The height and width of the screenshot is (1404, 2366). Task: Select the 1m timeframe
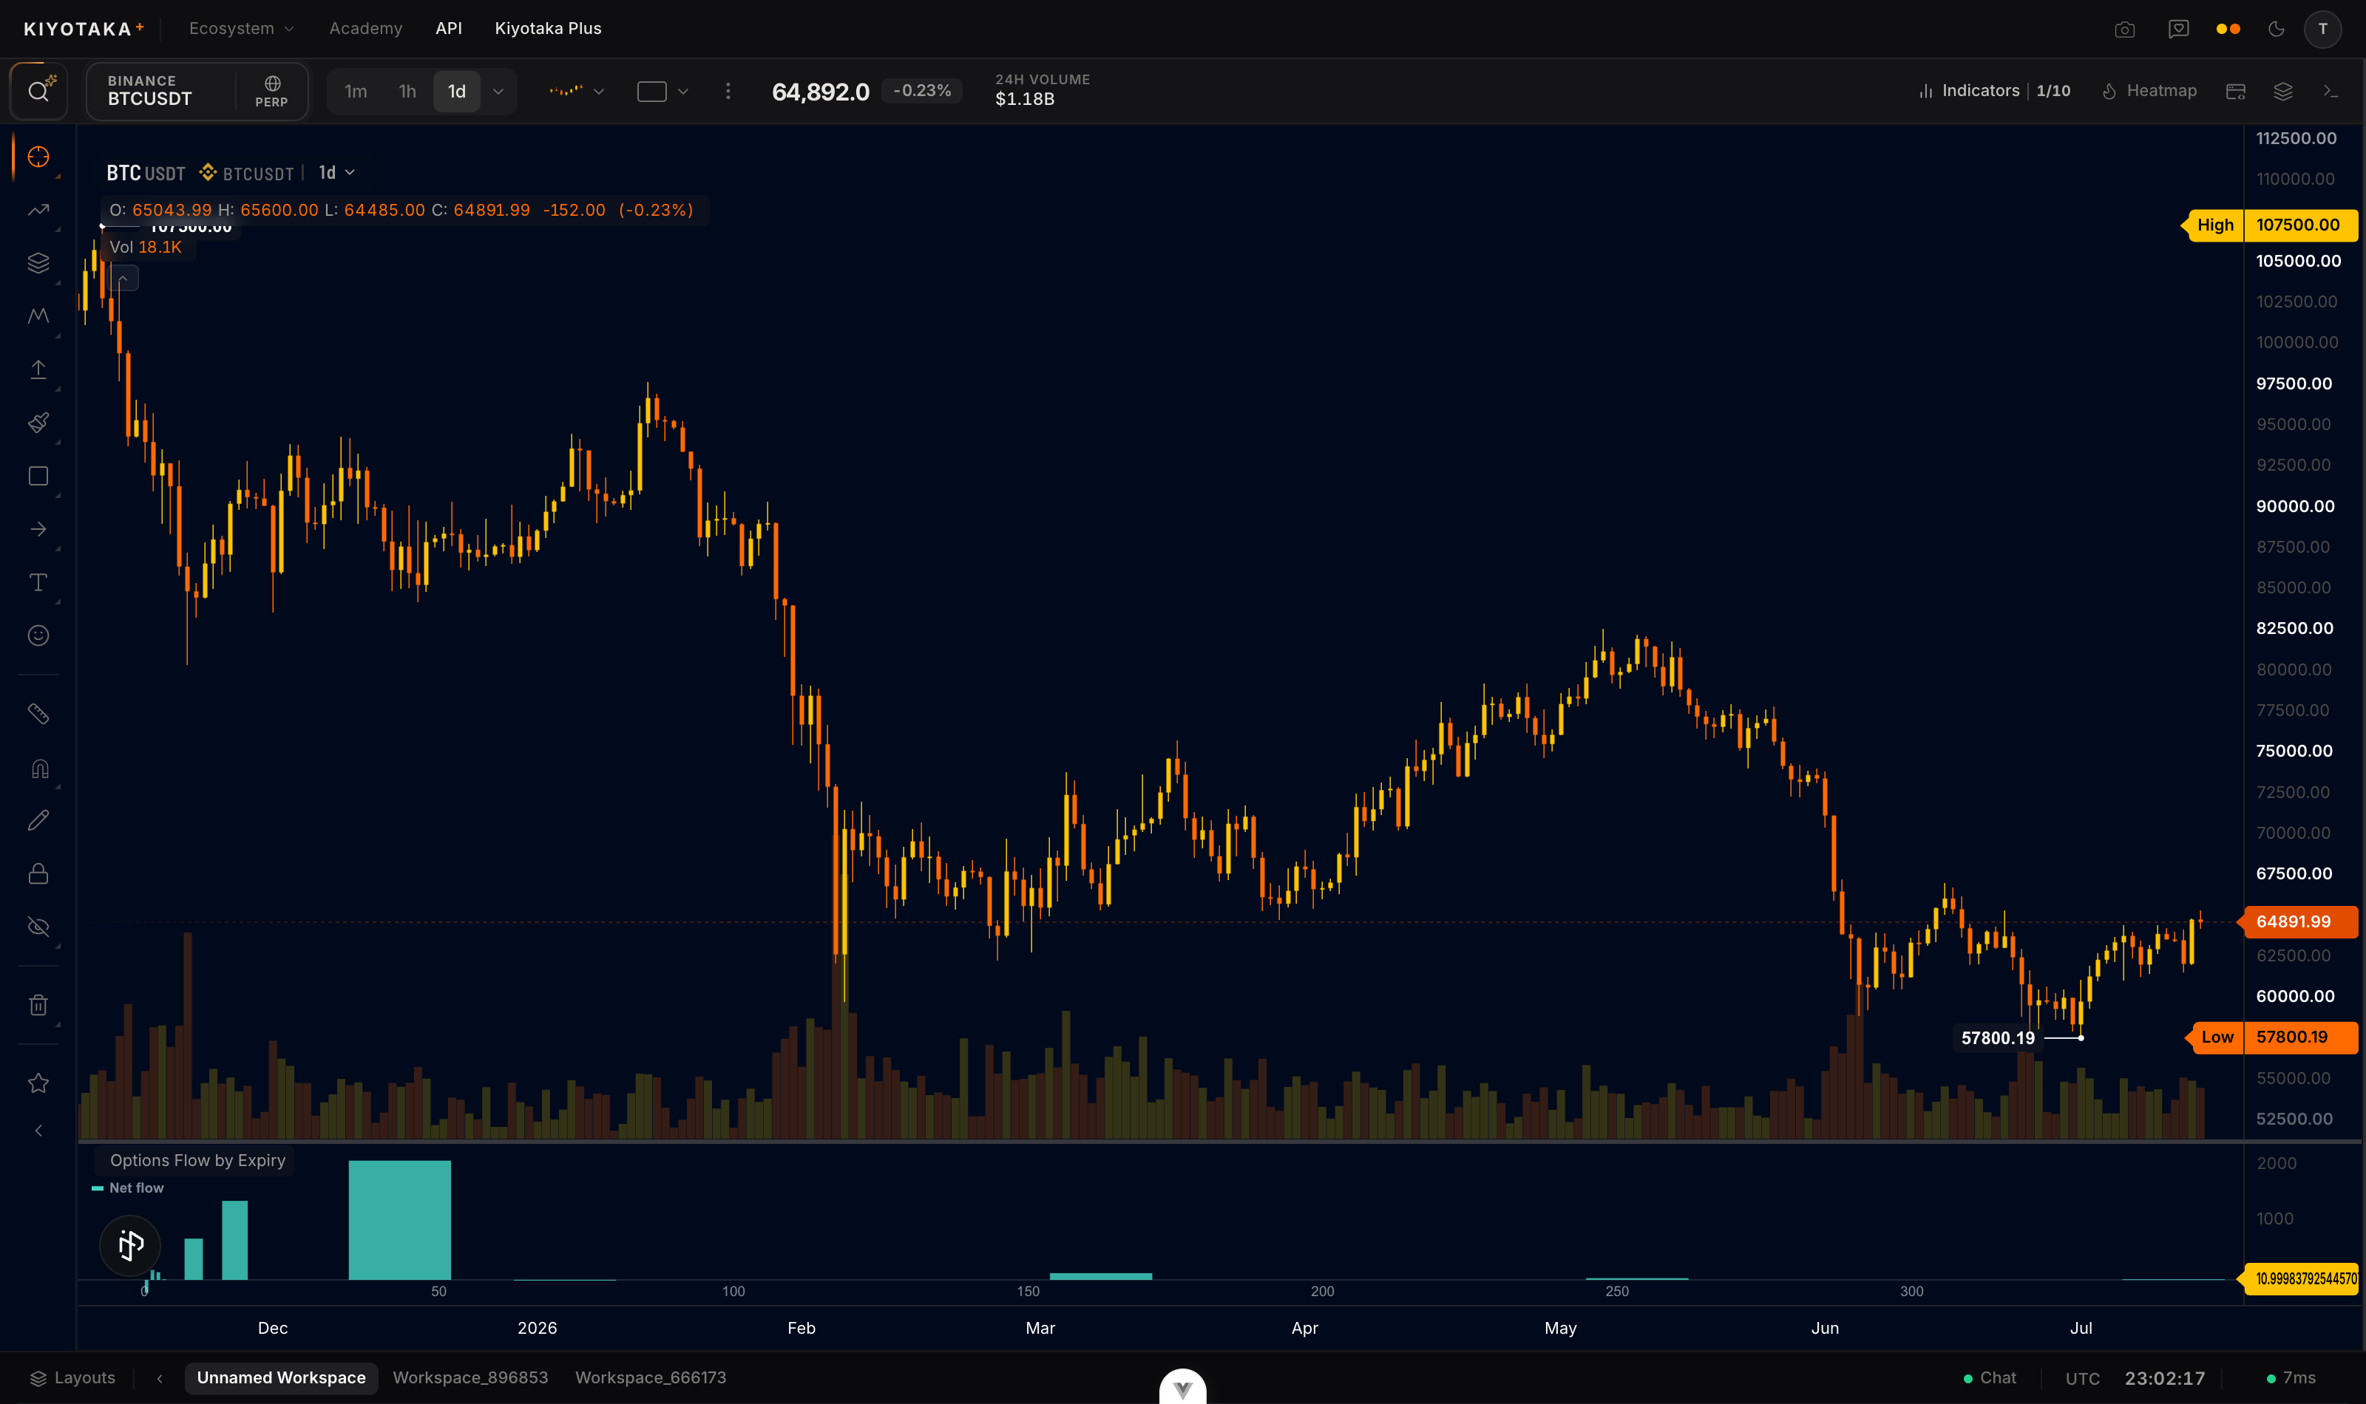click(356, 91)
